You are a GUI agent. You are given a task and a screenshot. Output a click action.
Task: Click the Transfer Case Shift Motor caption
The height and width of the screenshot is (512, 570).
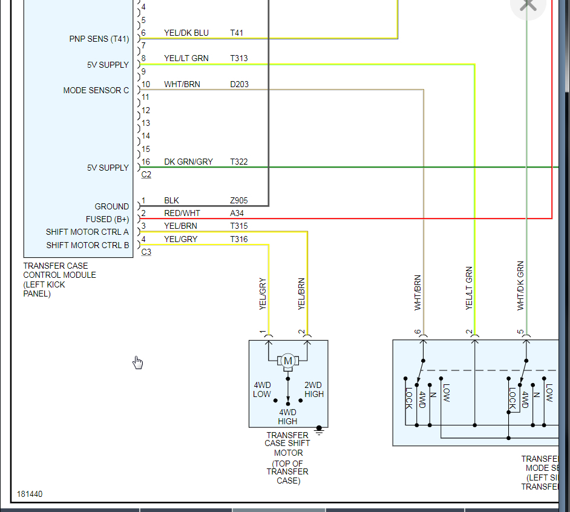(x=287, y=458)
